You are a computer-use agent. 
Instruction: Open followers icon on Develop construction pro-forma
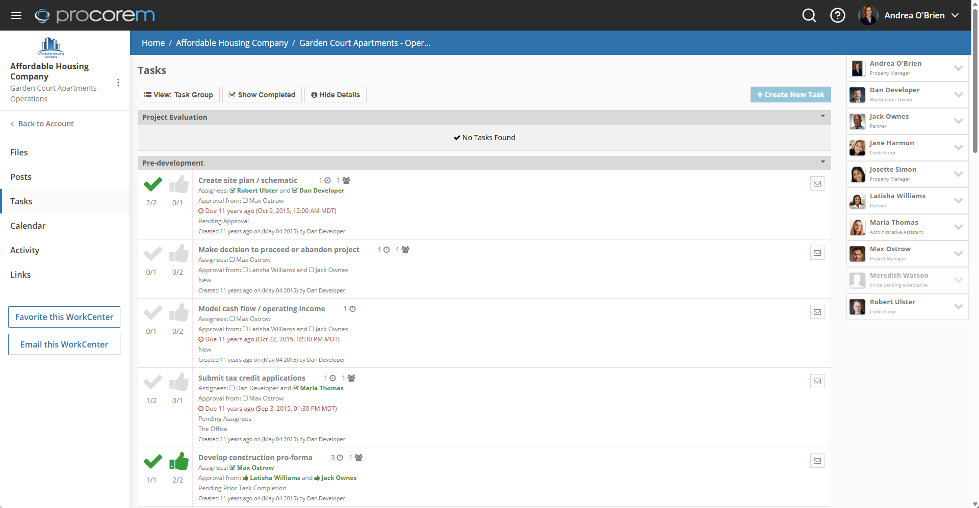pos(358,458)
